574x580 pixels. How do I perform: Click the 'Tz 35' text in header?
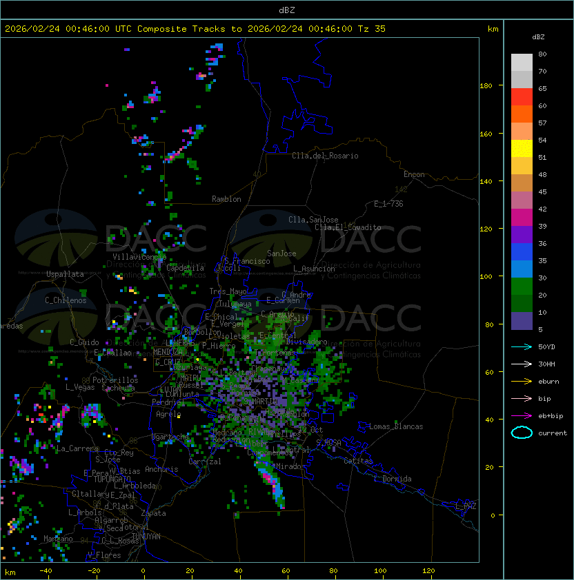point(372,29)
